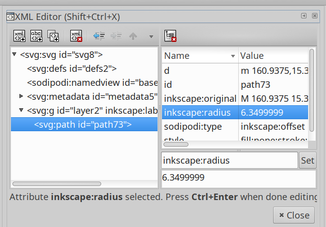Click the Unindent node arrow icon
This screenshot has height=227, width=326.
(x=99, y=36)
